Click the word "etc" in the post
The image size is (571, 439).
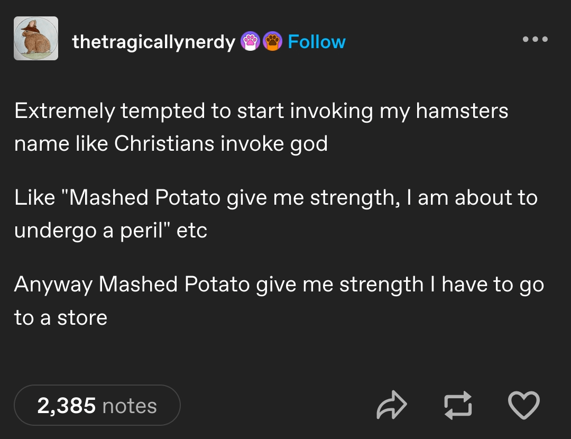tap(191, 231)
